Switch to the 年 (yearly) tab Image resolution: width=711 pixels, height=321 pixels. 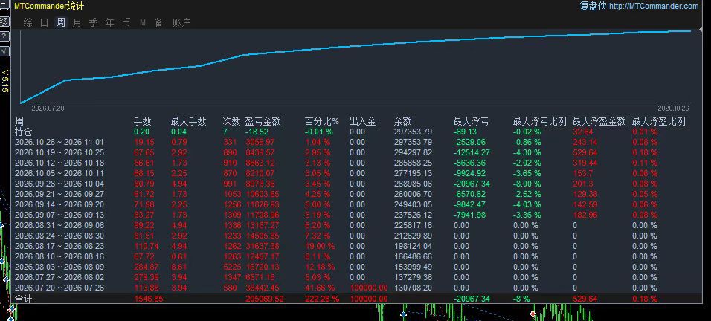pos(110,22)
